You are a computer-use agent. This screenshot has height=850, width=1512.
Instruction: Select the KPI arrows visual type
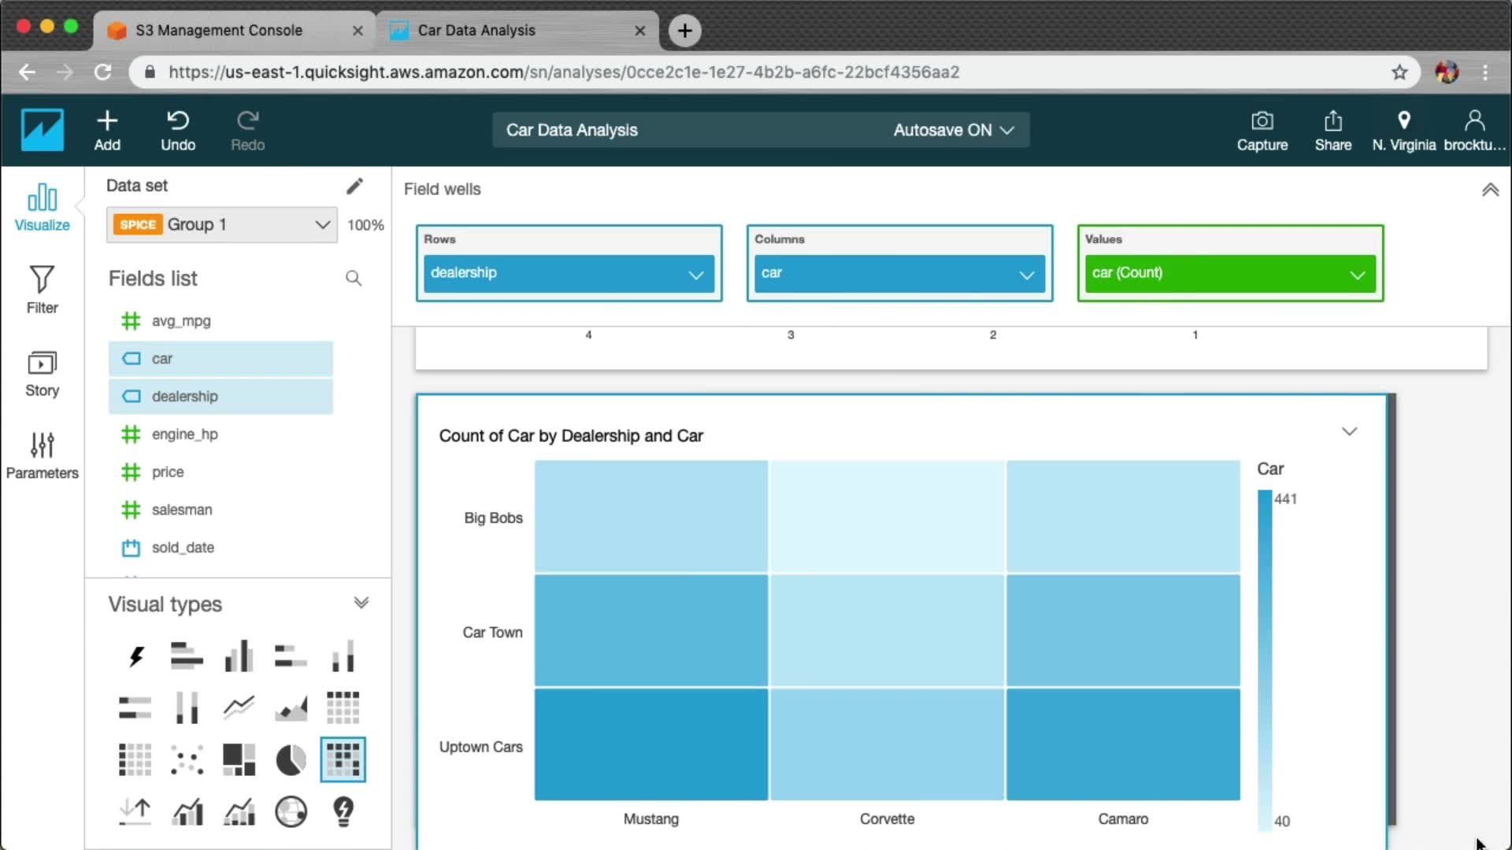tap(135, 811)
